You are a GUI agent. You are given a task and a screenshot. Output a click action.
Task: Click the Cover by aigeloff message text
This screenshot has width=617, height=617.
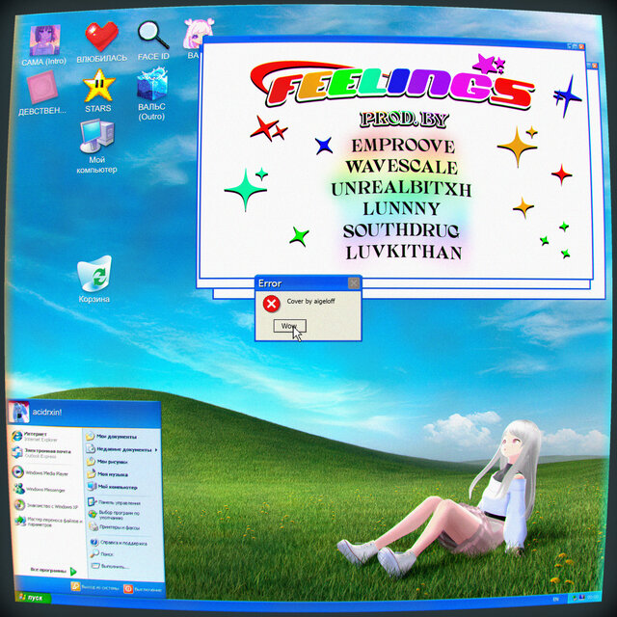[x=310, y=302]
